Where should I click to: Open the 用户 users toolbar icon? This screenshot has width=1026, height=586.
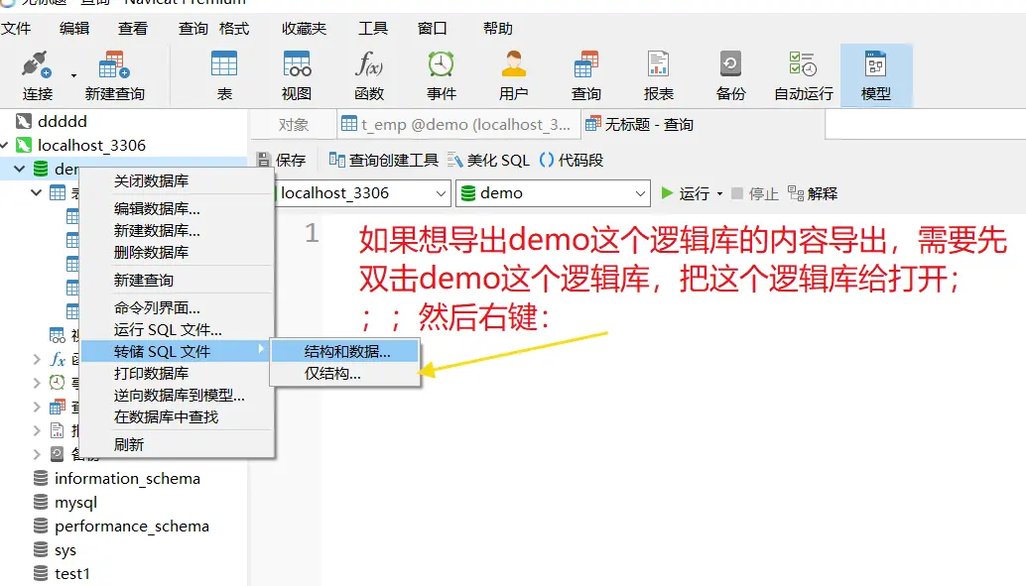pyautogui.click(x=514, y=75)
